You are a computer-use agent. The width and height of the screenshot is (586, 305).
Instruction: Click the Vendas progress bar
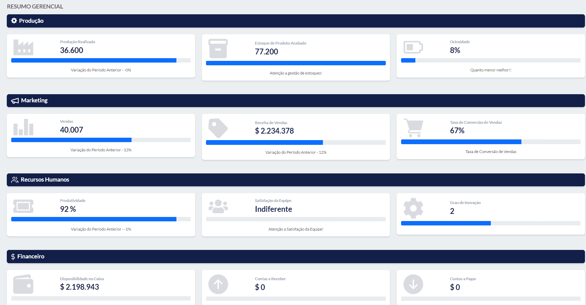(x=101, y=140)
